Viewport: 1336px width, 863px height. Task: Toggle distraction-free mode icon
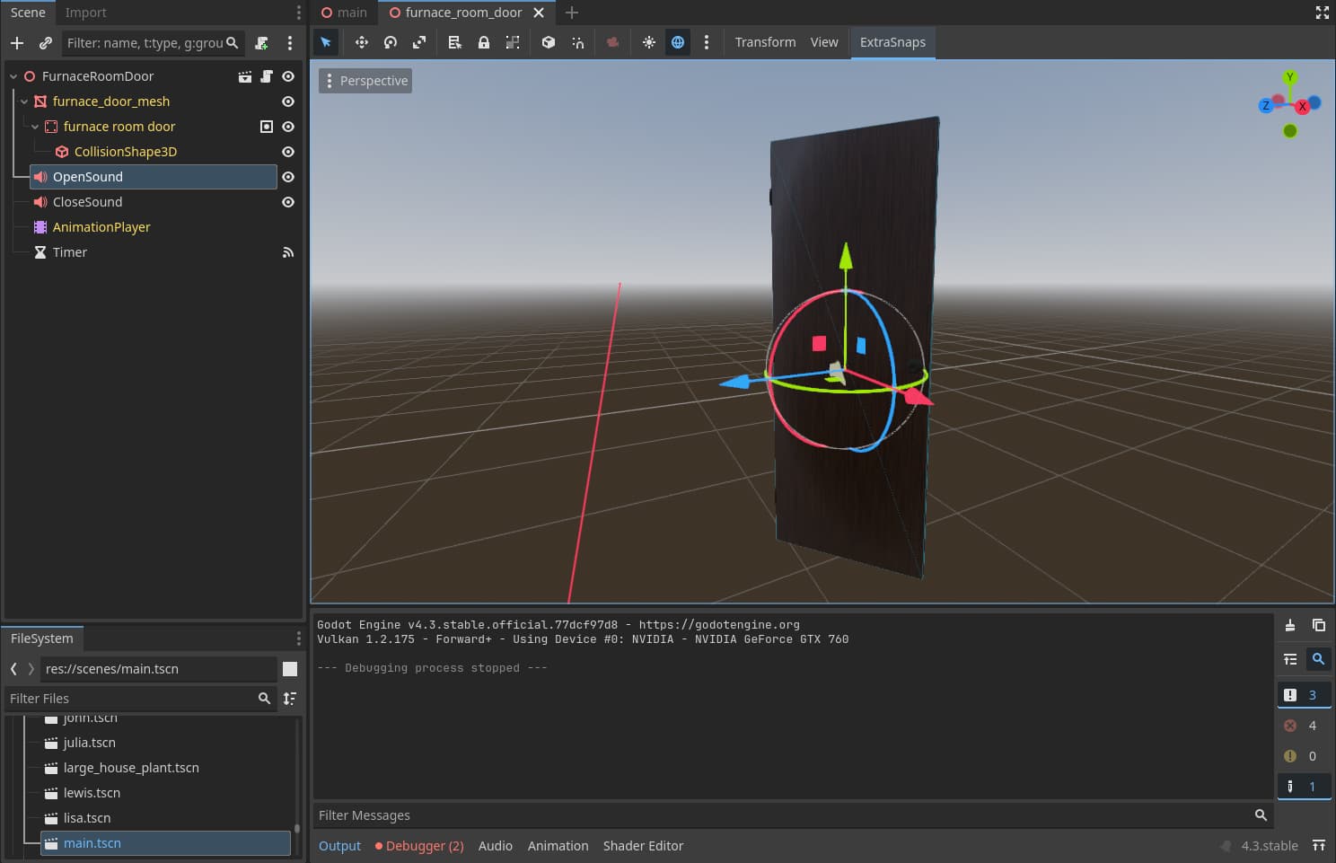coord(1322,13)
